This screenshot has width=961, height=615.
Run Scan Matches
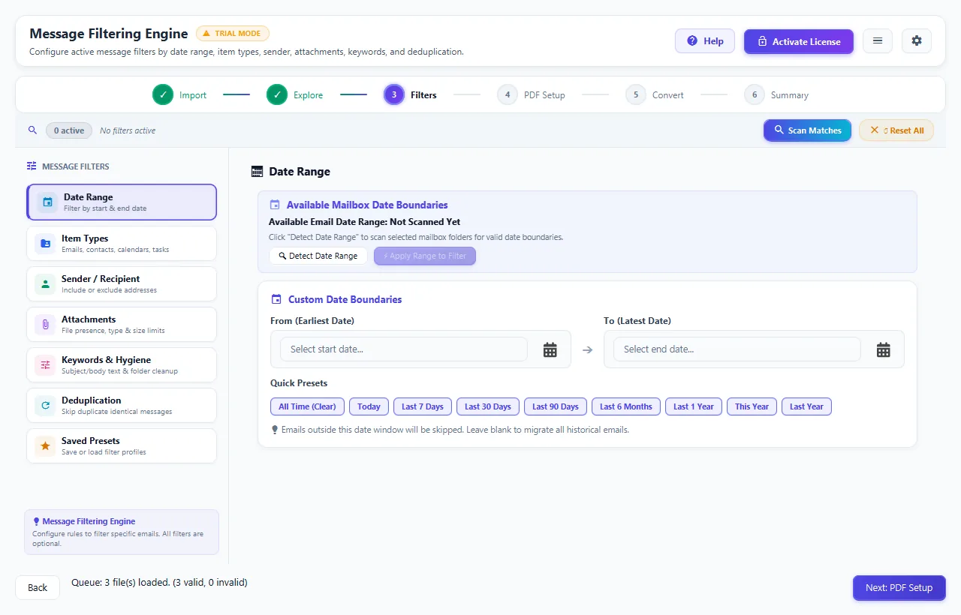coord(808,130)
